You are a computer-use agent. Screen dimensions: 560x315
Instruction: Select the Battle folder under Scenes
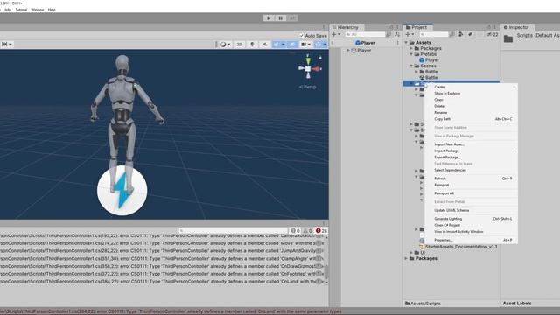click(428, 72)
